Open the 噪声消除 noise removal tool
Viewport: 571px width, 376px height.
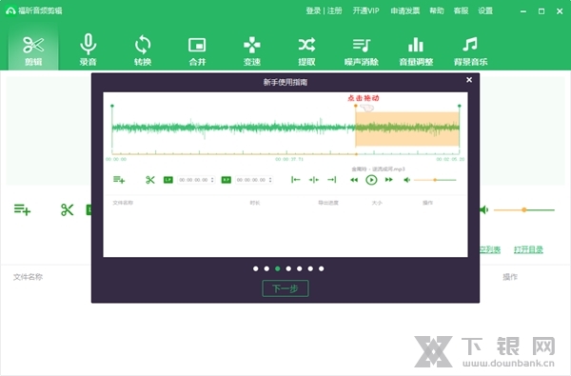point(362,50)
